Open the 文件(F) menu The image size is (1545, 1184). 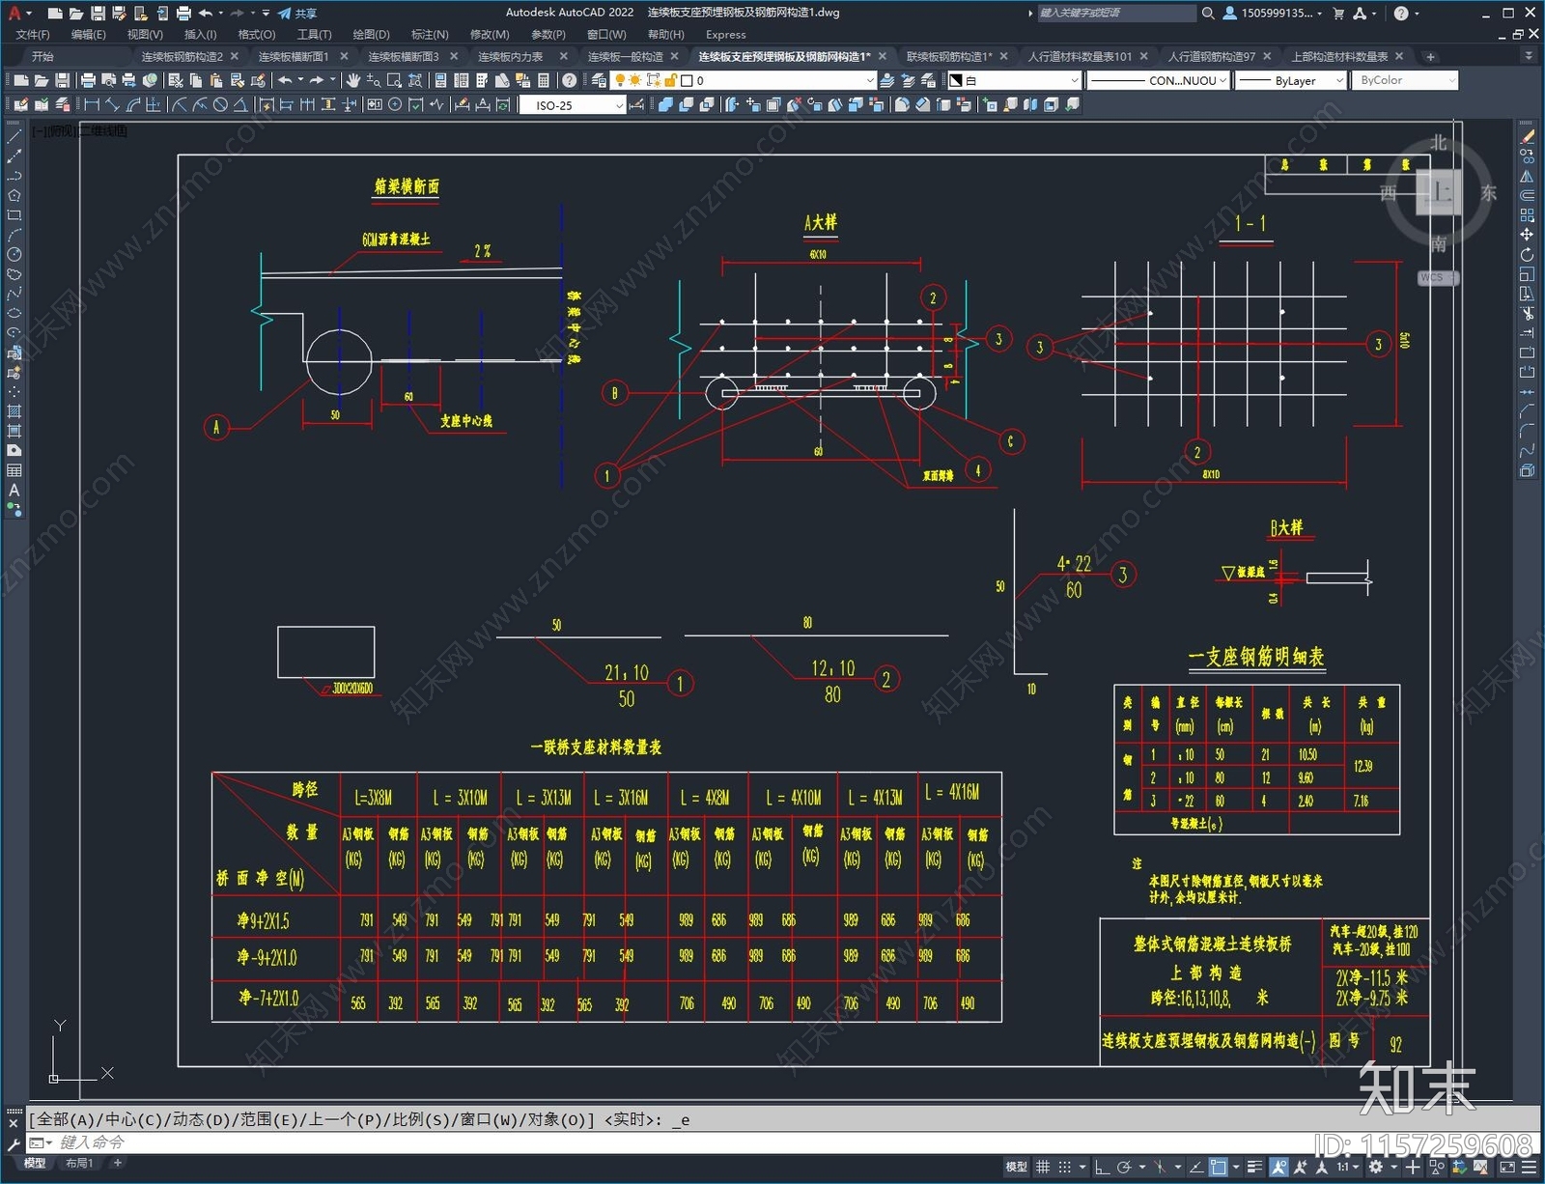[x=32, y=34]
